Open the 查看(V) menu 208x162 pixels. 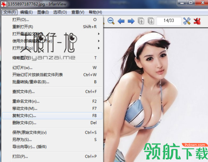(x=78, y=12)
